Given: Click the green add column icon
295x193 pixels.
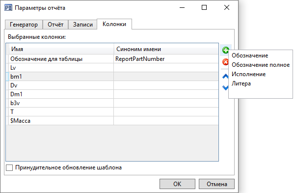Looking at the screenshot, I should pyautogui.click(x=225, y=50).
